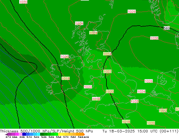The height and width of the screenshot is (138, 179).
Task: Select the bright lime green legend swatch
Action: [x=56, y=134]
